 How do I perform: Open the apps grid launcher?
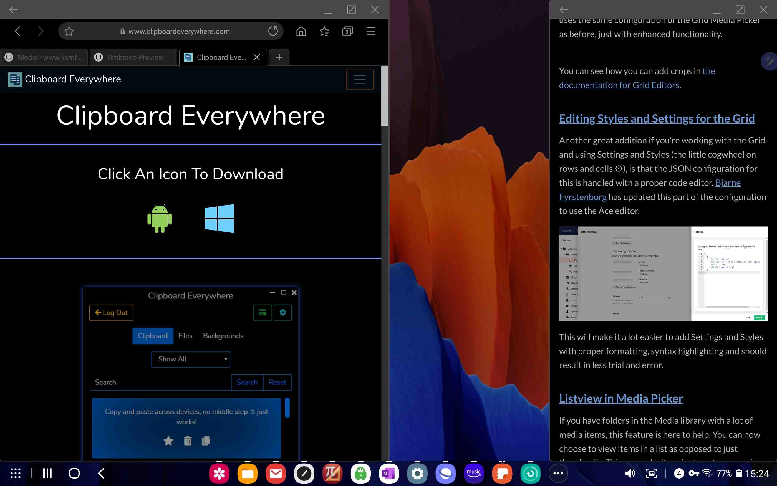point(16,473)
